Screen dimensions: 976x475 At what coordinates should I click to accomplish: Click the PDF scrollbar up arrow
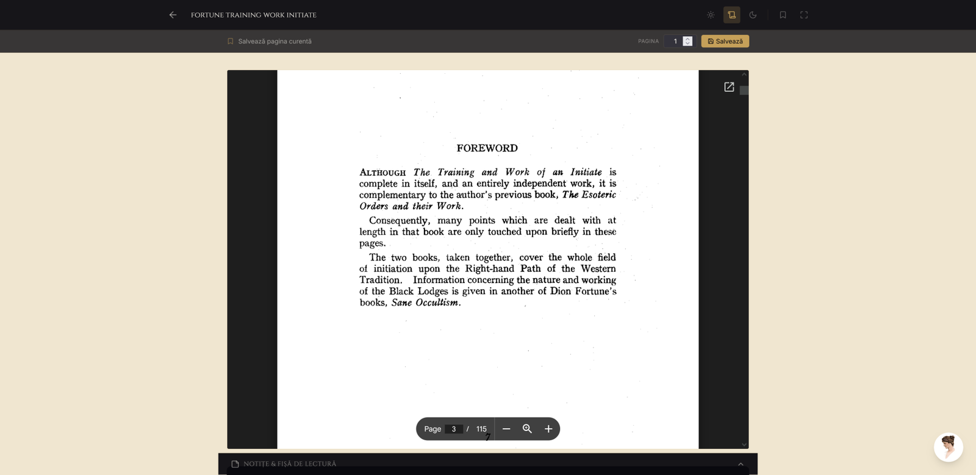pos(744,74)
